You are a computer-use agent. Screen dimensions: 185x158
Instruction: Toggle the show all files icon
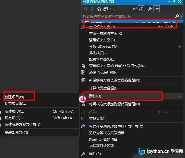[x=141, y=9]
